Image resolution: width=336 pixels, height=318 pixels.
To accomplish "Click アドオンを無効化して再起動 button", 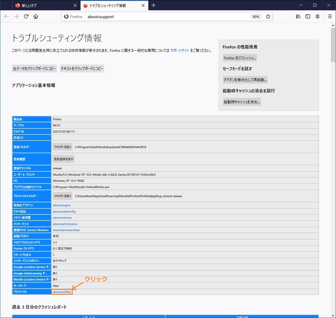I will click(x=245, y=80).
